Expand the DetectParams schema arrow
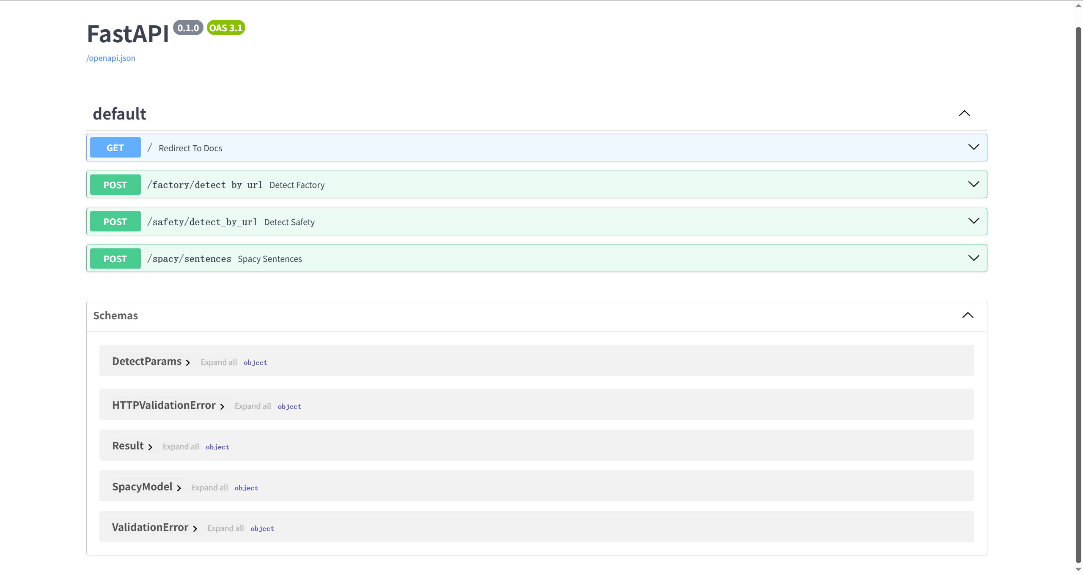This screenshot has height=574, width=1083. click(188, 362)
